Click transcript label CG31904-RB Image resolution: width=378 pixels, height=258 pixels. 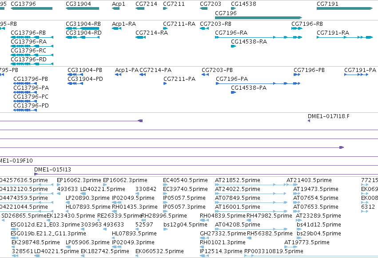83,24
